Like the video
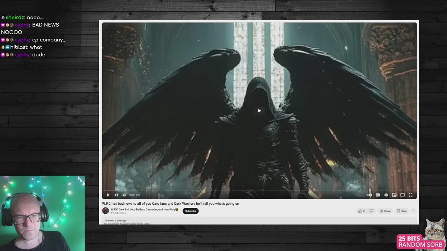The width and height of the screenshot is (447, 251). click(x=361, y=211)
